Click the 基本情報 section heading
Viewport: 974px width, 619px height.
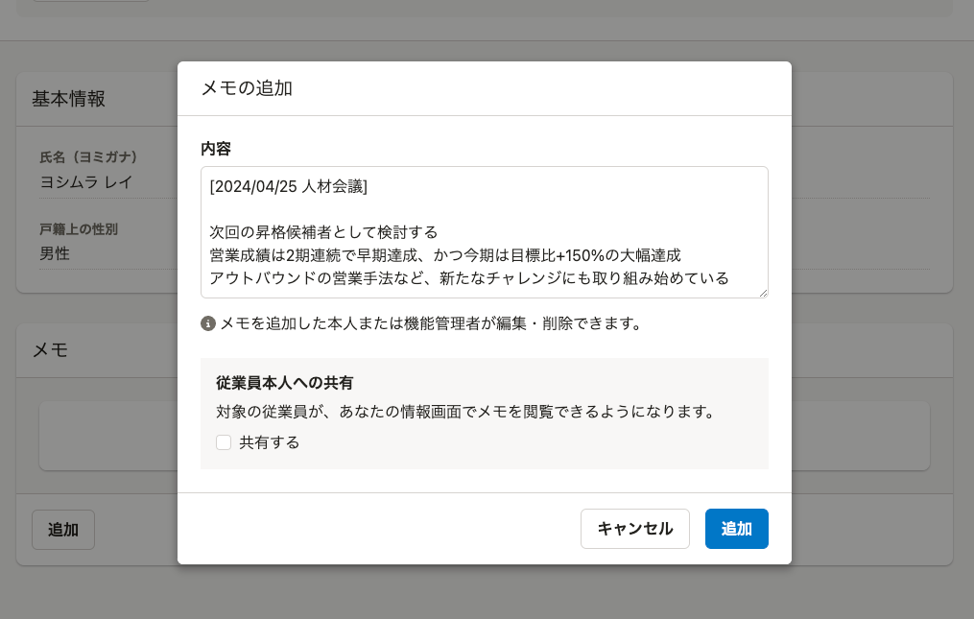pyautogui.click(x=68, y=99)
